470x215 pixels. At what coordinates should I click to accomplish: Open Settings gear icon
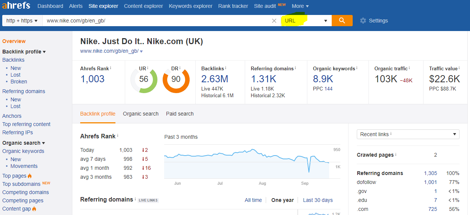(x=363, y=21)
